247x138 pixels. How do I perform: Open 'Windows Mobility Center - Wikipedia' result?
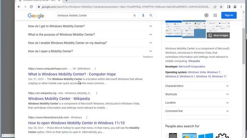tap(59, 99)
